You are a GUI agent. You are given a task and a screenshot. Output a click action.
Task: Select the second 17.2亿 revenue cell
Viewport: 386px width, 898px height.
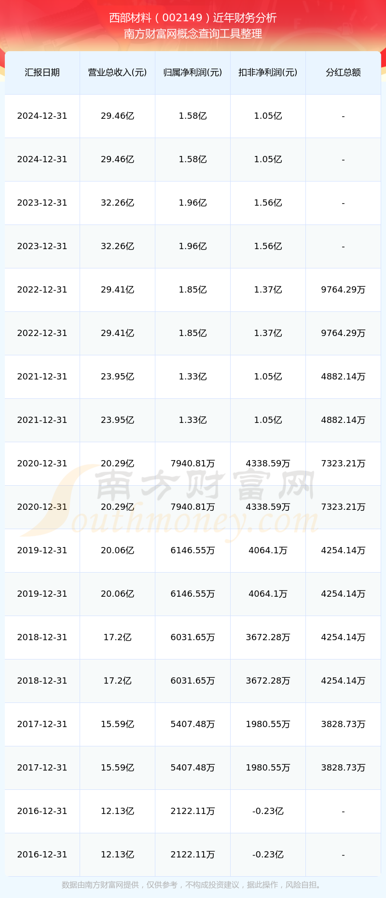click(117, 681)
